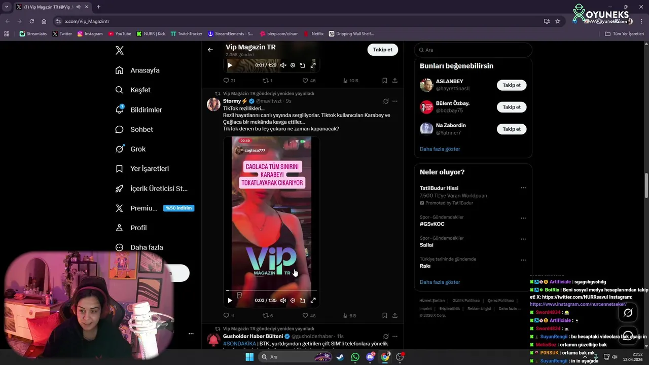Screen dimensions: 649x365
Task: Open Windows Start menu
Action: (249, 357)
